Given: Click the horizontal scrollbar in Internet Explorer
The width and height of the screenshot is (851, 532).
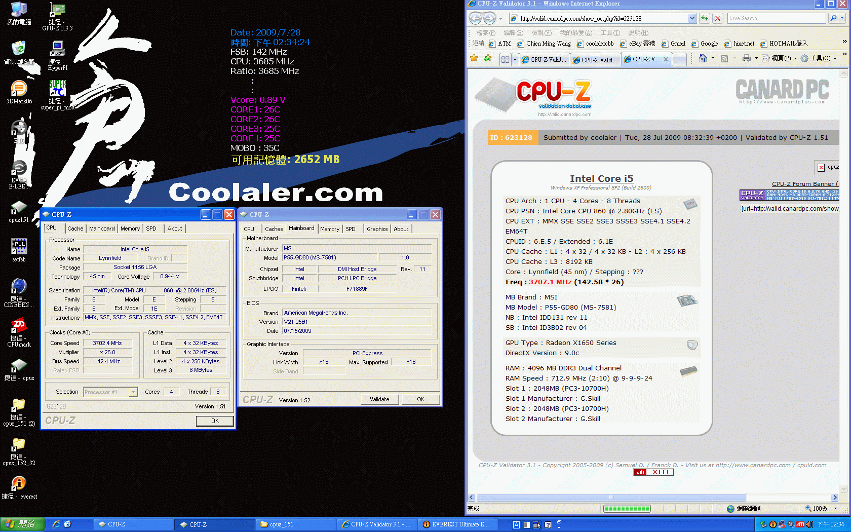Looking at the screenshot, I should 653,497.
